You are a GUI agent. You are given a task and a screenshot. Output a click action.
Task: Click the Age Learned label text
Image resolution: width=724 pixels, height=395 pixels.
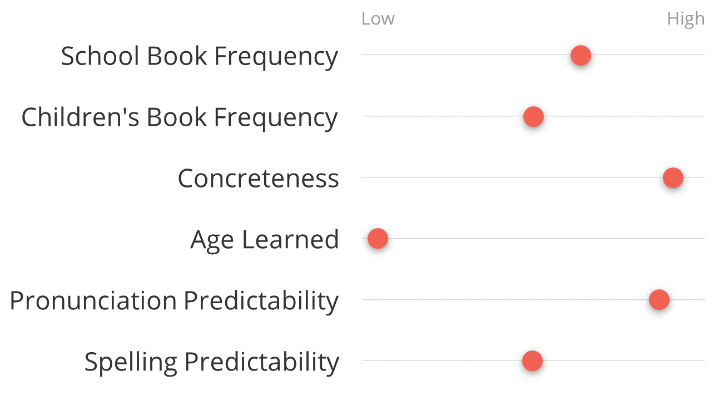coord(264,240)
